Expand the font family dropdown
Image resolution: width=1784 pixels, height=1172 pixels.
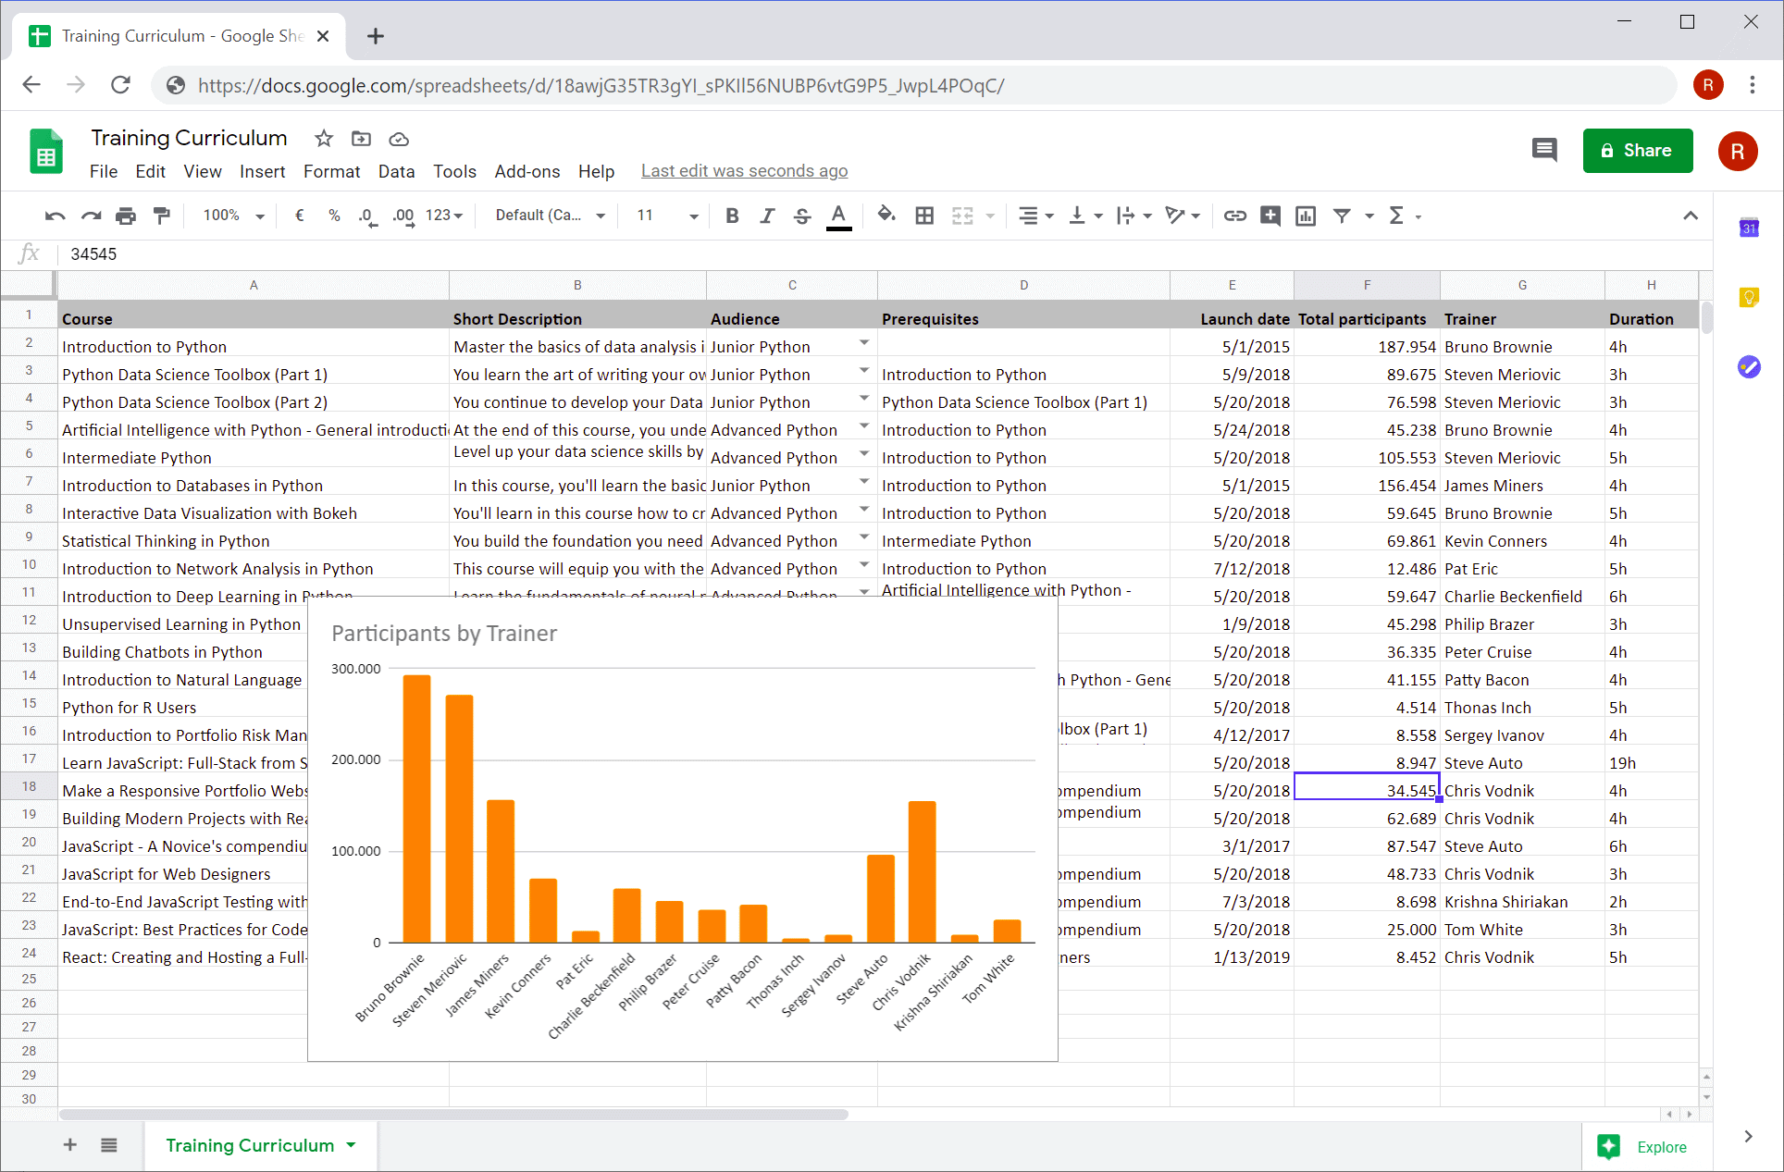click(598, 216)
